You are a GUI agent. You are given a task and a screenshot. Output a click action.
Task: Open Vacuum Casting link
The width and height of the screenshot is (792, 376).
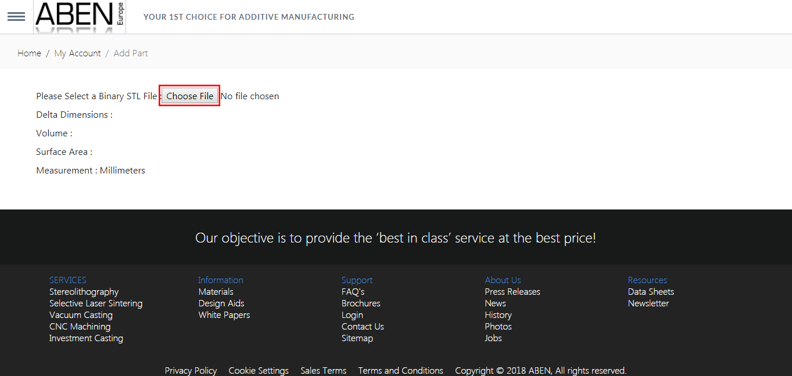[x=81, y=315]
